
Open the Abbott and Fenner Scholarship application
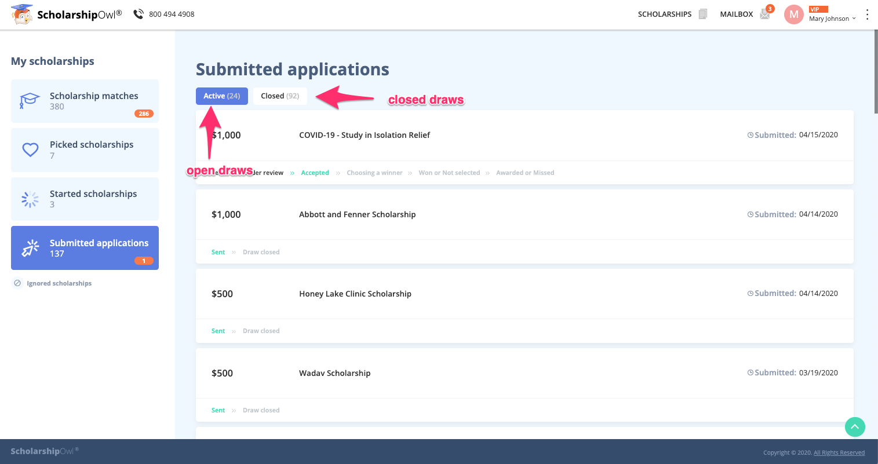coord(358,214)
